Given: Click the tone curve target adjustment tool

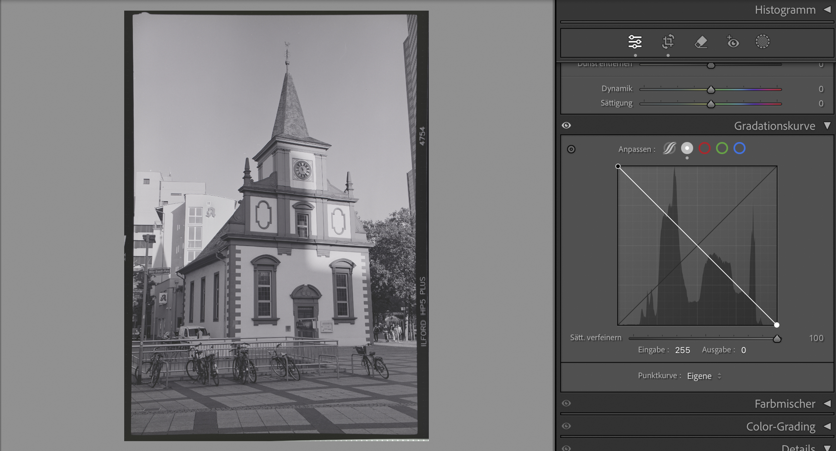Looking at the screenshot, I should coord(571,149).
